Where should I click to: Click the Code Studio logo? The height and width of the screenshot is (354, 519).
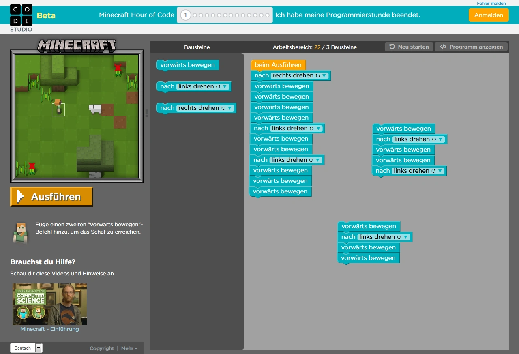(21, 18)
